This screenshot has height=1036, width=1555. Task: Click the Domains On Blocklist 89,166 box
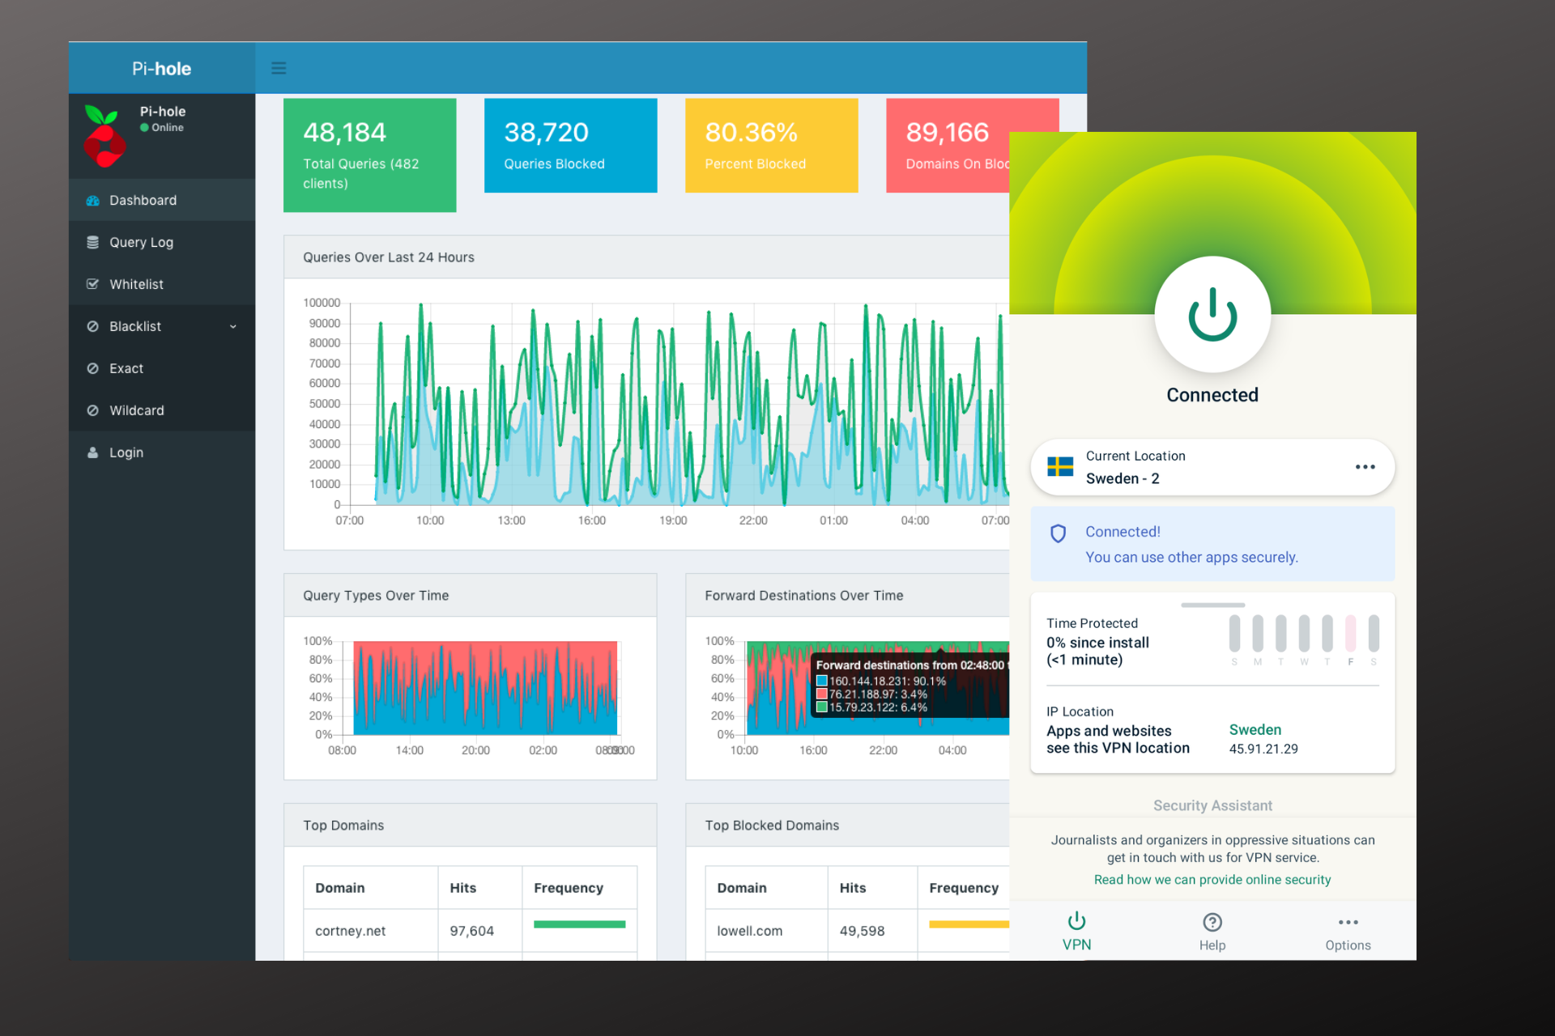948,146
